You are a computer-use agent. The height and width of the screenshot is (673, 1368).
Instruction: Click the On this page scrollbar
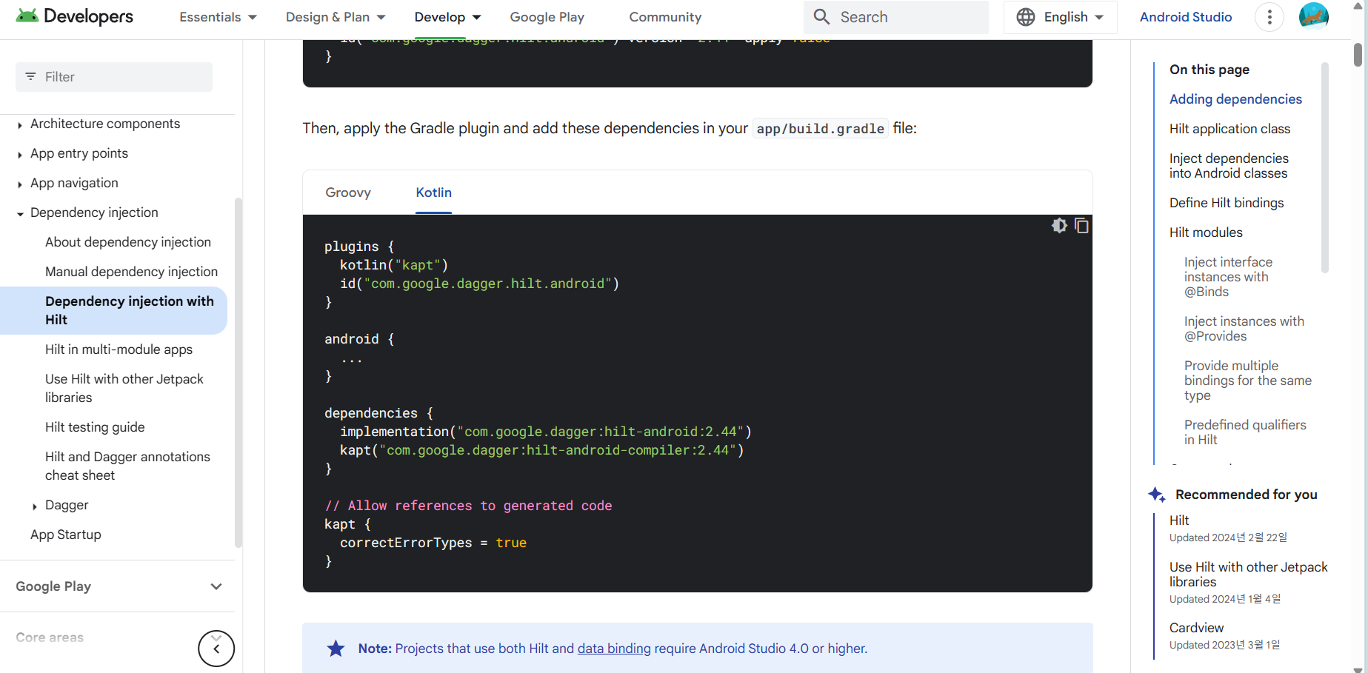[1325, 168]
